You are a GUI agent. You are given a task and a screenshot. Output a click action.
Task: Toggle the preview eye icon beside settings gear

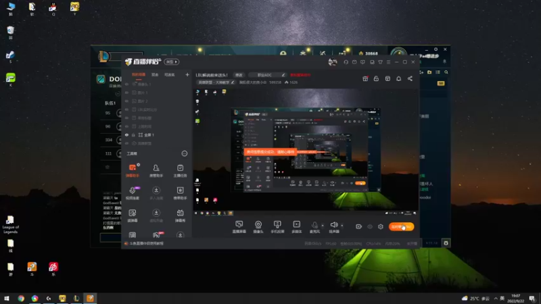tap(370, 226)
